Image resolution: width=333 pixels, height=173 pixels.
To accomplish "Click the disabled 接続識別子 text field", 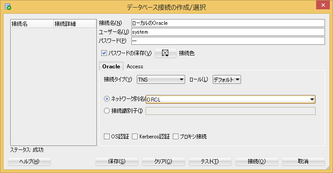I will click(230, 111).
